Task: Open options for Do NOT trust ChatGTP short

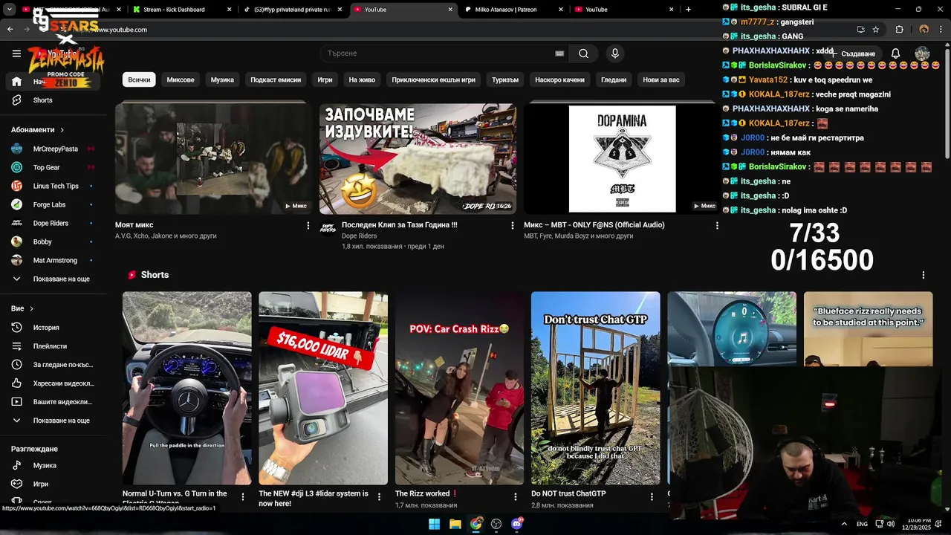Action: pyautogui.click(x=652, y=496)
